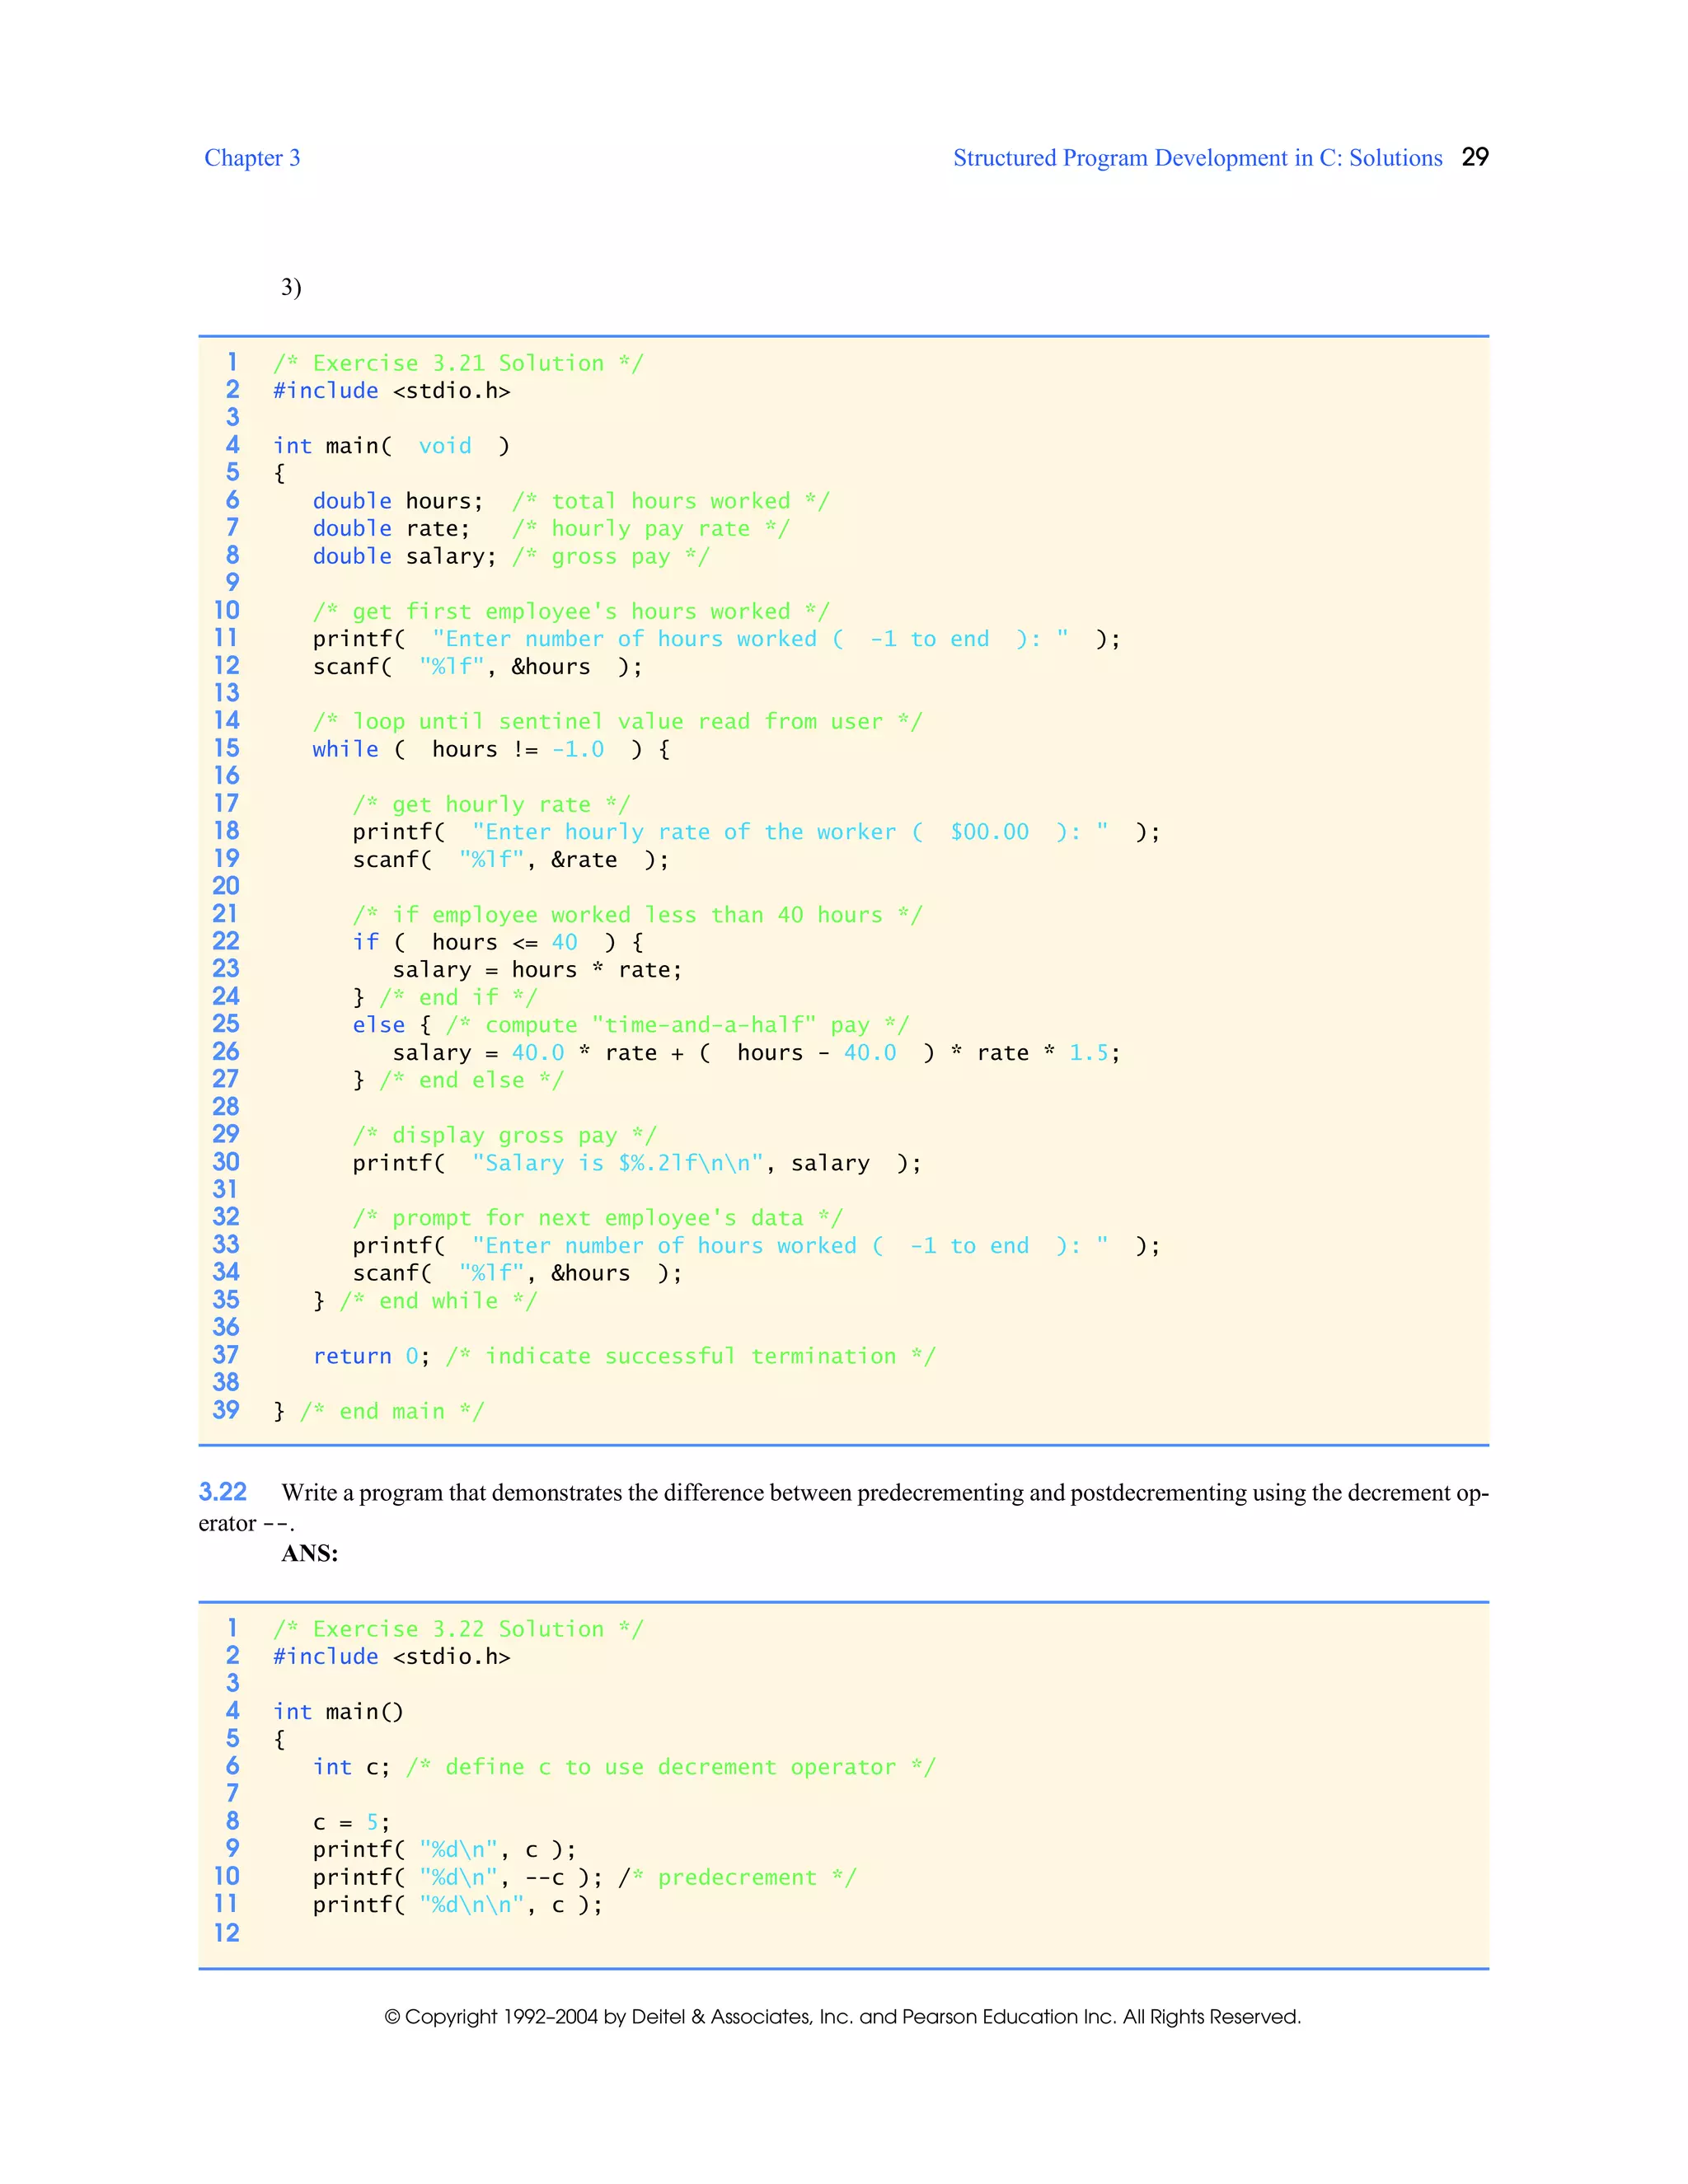Click printf 'Salary is $%.2lf' line
This screenshot has height=2184, width=1688.
pyautogui.click(x=637, y=1163)
